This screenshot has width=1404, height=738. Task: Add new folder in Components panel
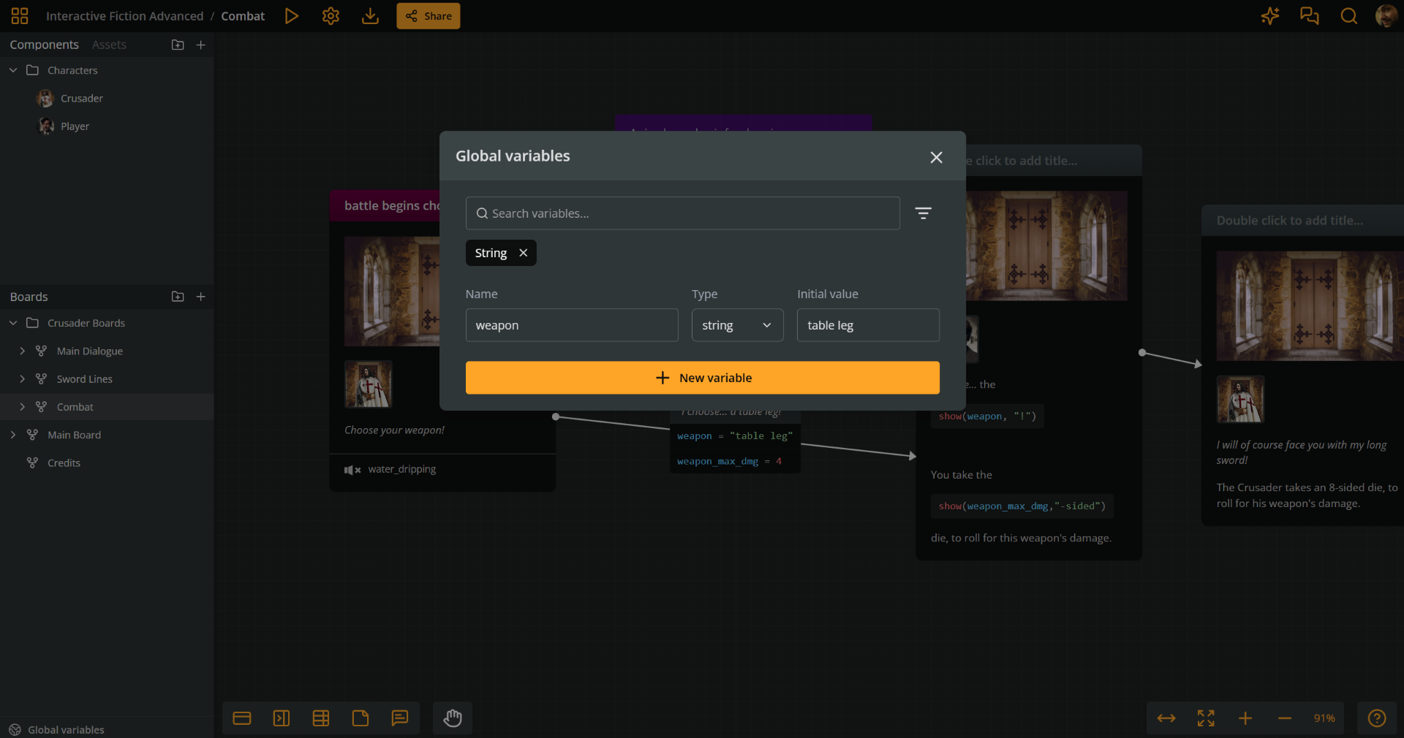point(178,45)
